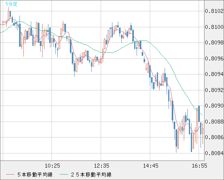Click the 5本移動平均線 legend label
The image size is (224, 180).
[x=35, y=175]
